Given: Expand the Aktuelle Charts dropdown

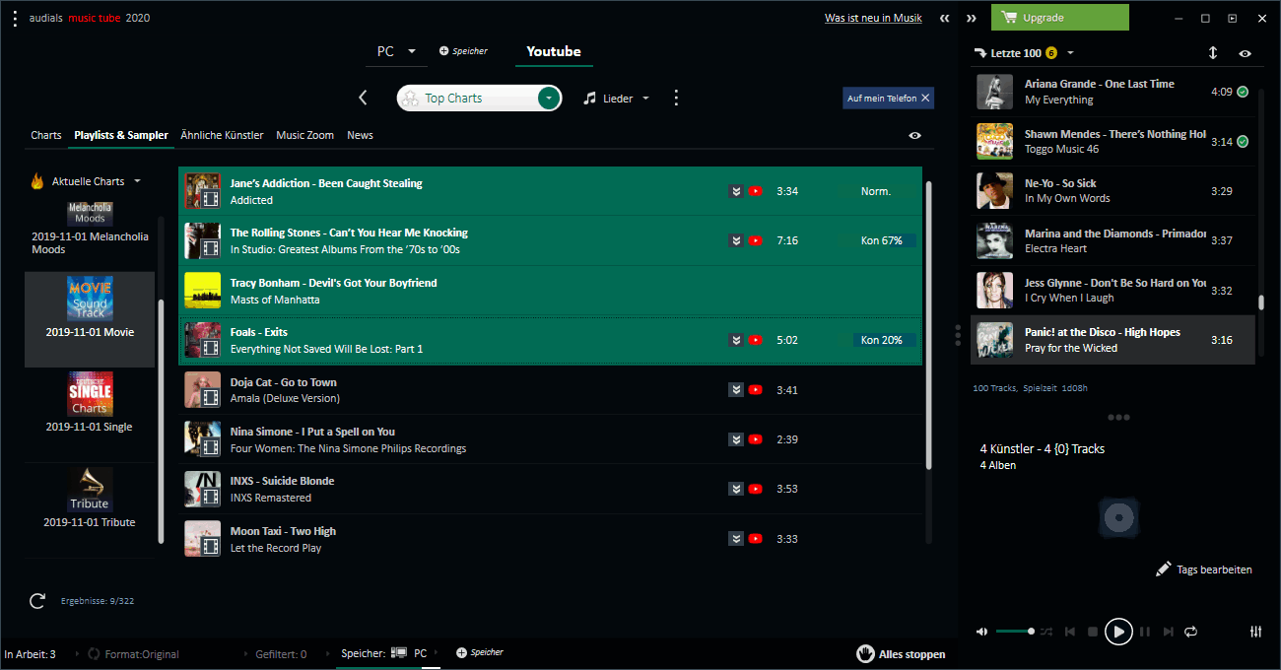Looking at the screenshot, I should pos(138,180).
